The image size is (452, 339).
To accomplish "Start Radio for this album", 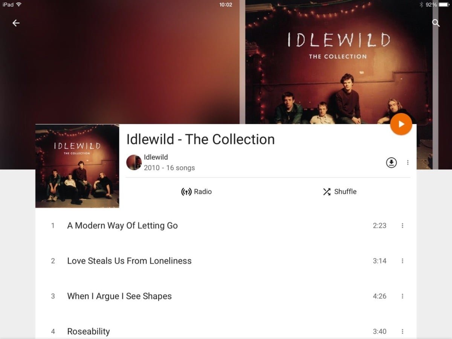I will pos(196,192).
